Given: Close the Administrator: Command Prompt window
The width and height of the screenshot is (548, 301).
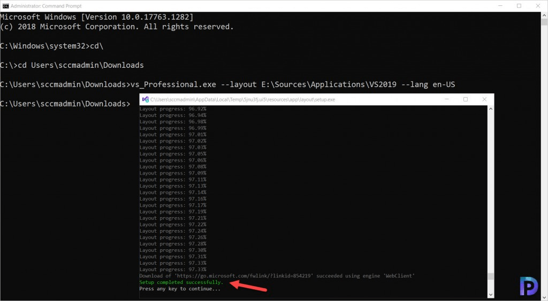Looking at the screenshot, I should pos(538,6).
